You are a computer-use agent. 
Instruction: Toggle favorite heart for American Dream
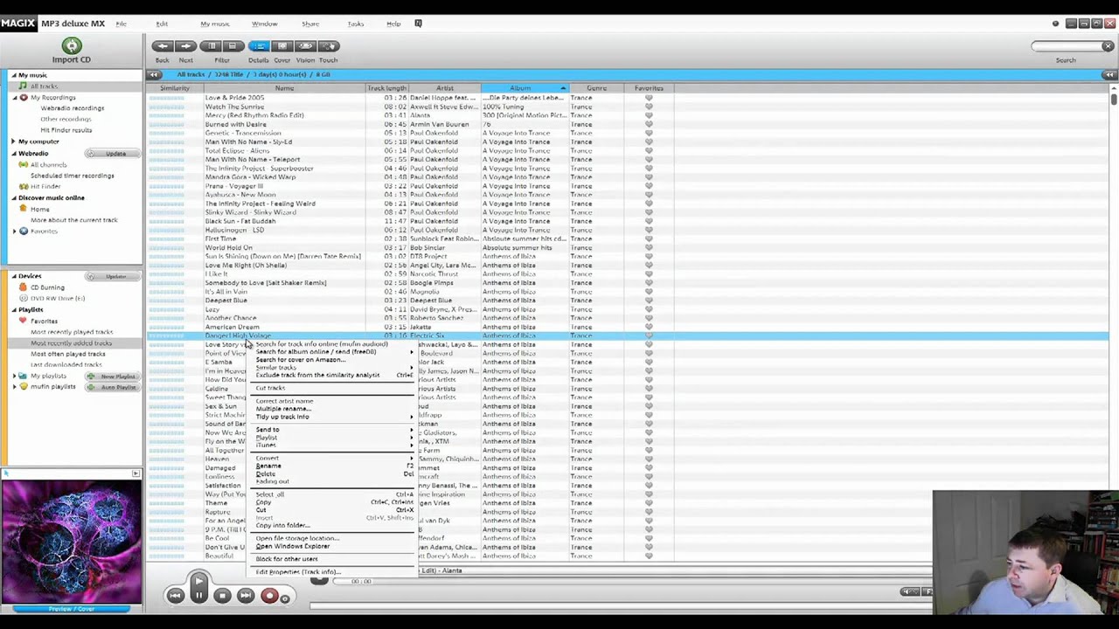pos(649,327)
